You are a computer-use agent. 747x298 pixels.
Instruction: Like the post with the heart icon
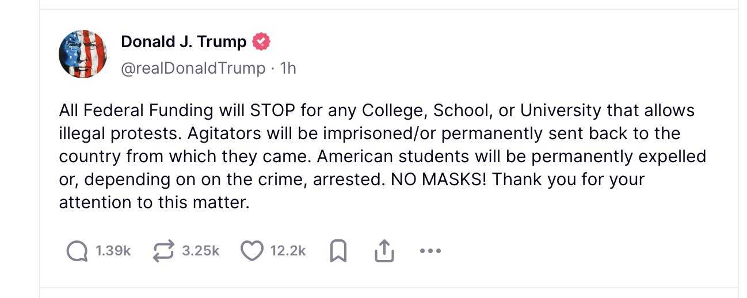click(x=251, y=251)
